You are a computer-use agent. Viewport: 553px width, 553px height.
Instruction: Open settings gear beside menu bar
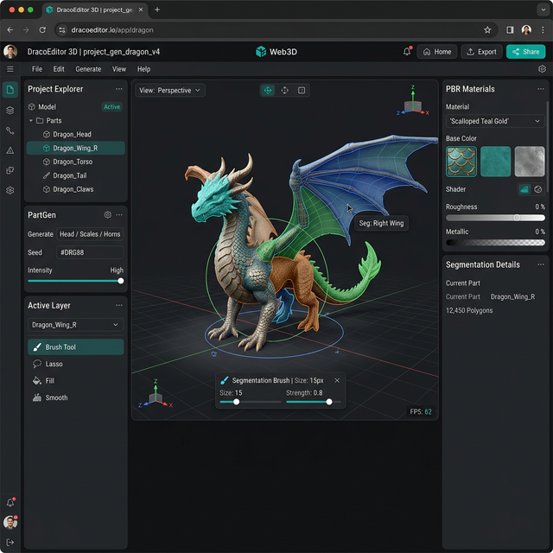tap(542, 69)
